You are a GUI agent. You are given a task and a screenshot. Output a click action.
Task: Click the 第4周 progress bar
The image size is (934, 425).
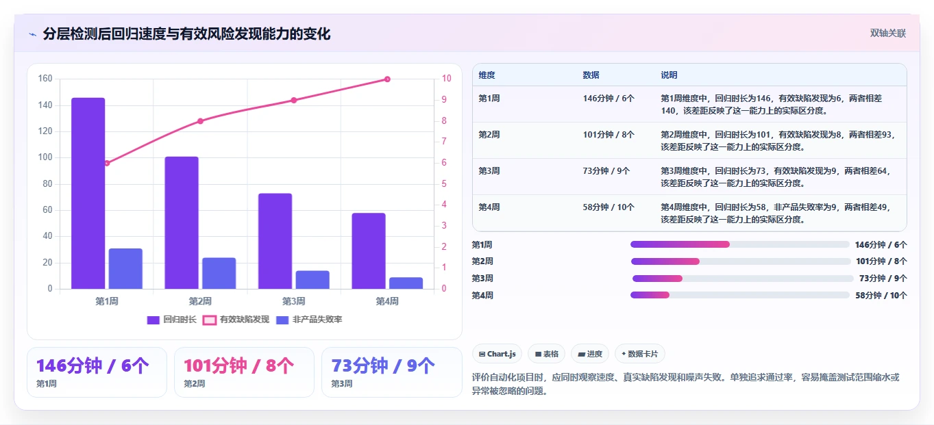pos(740,295)
